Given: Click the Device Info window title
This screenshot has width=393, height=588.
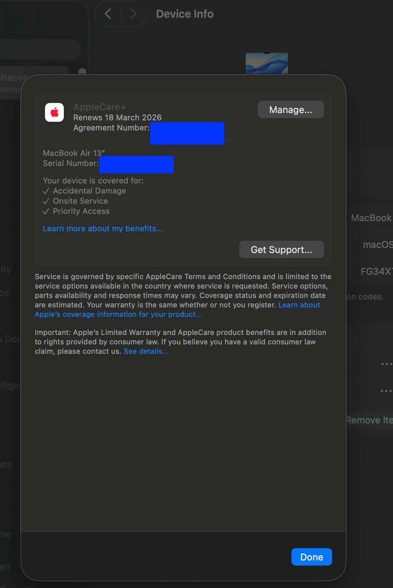Looking at the screenshot, I should pos(185,14).
